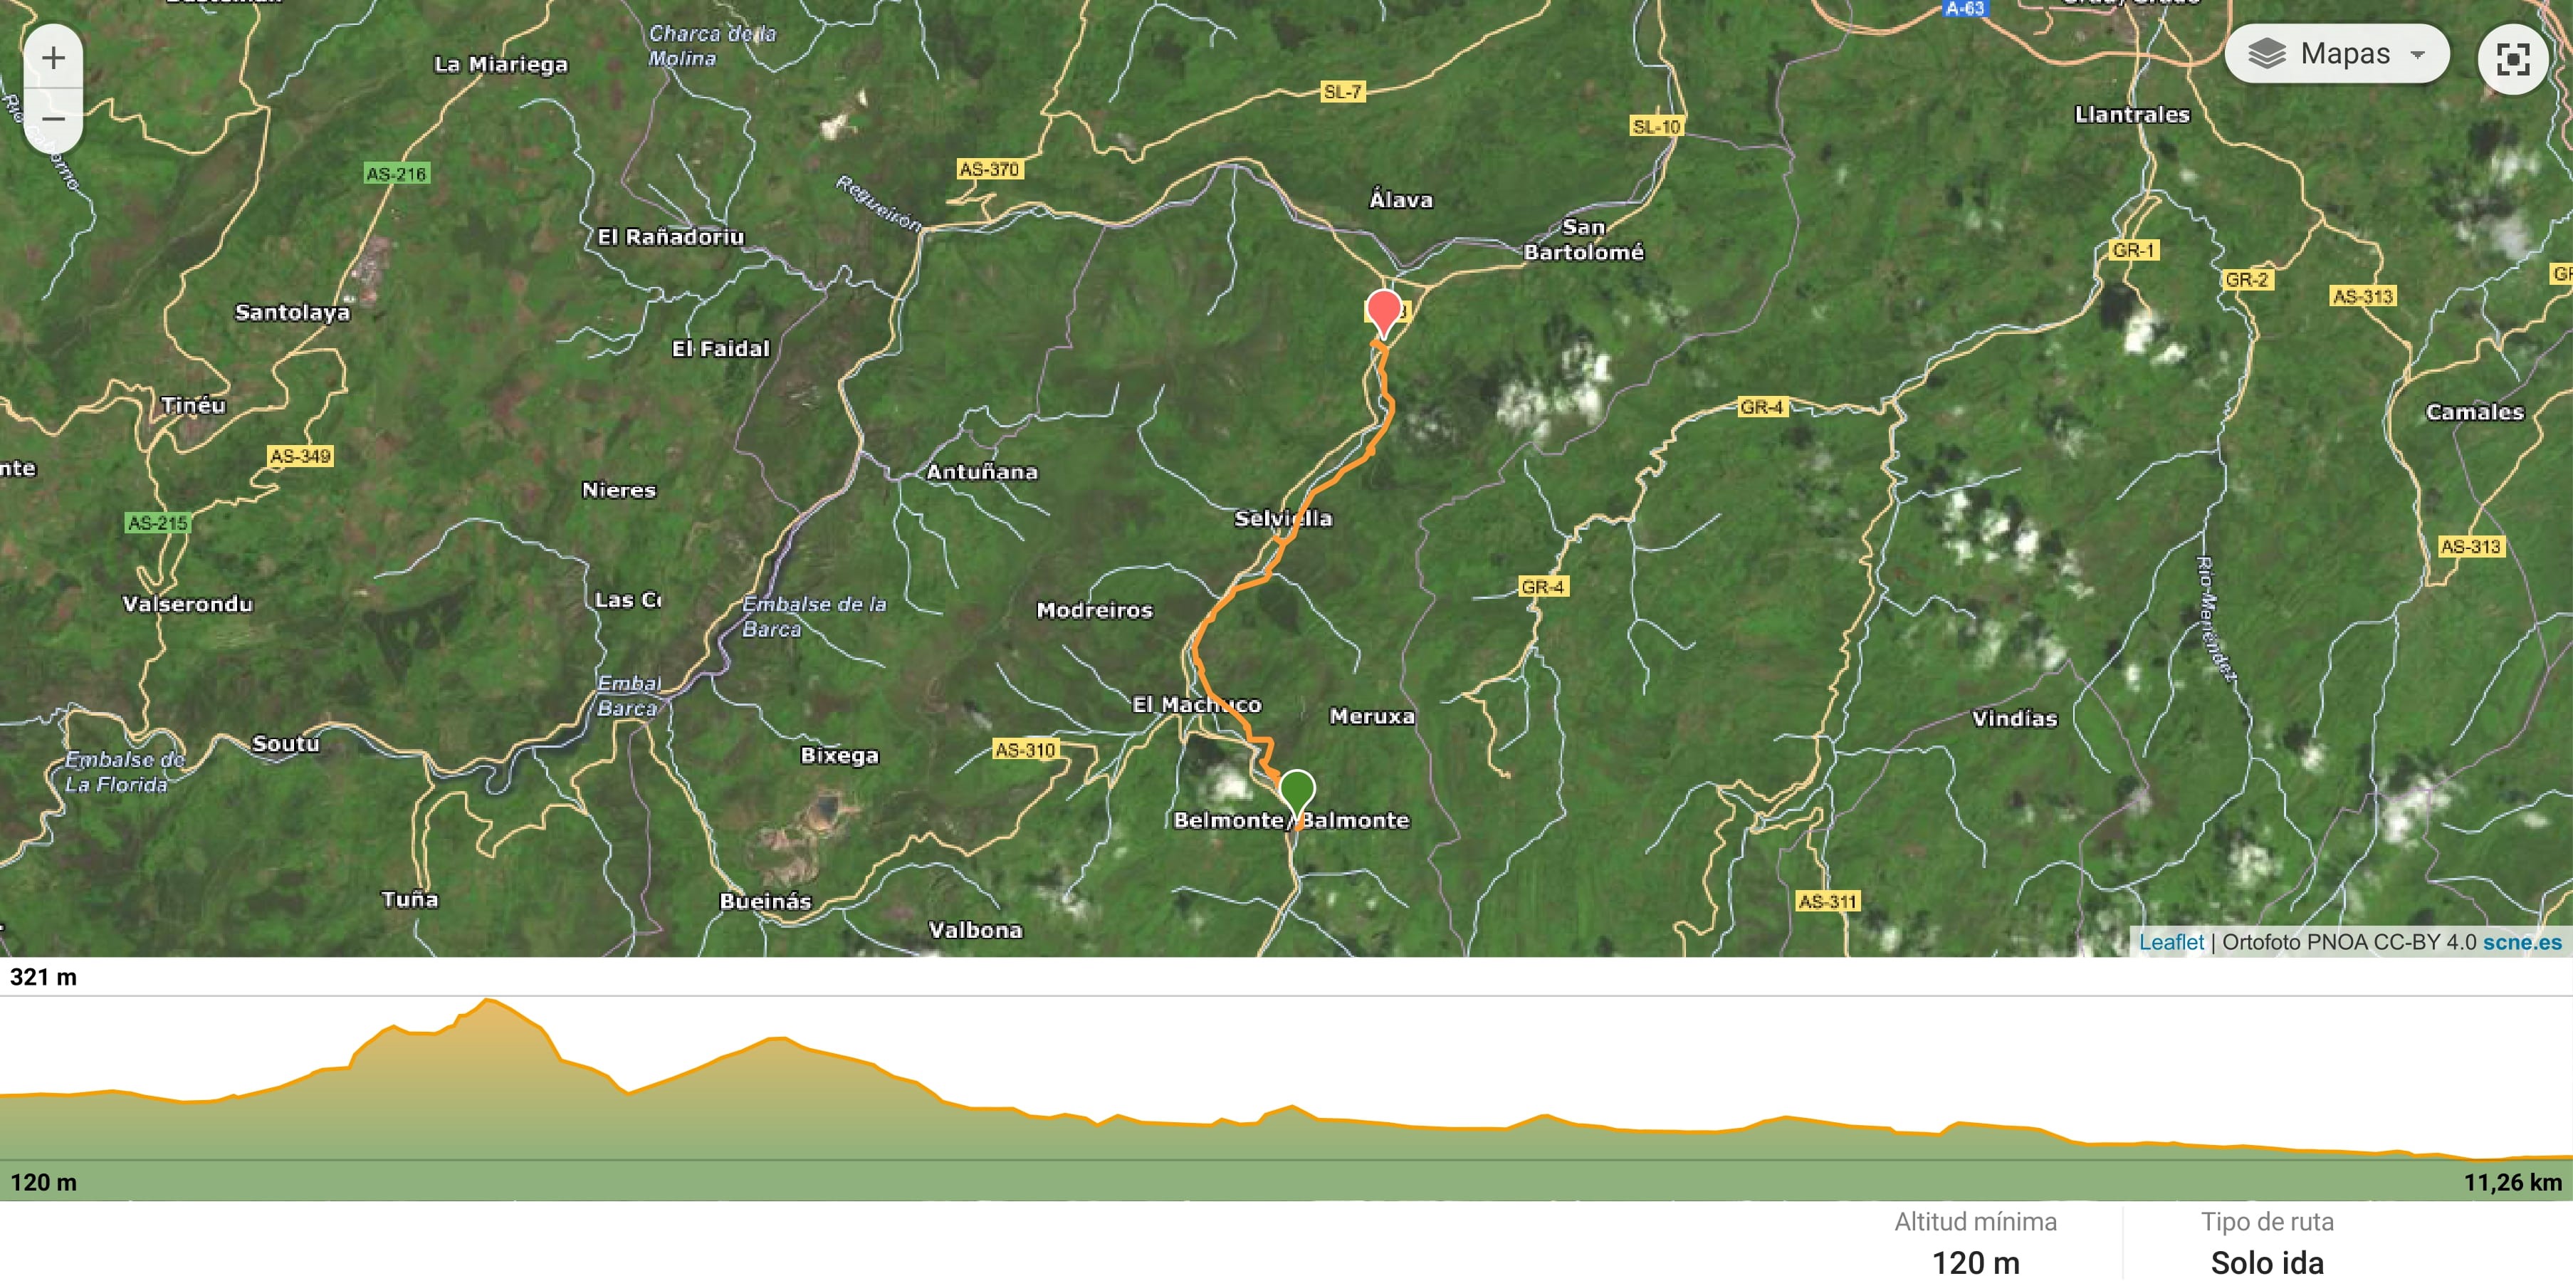This screenshot has height=1281, width=2573.
Task: Enter fullscreen map view
Action: [2512, 59]
